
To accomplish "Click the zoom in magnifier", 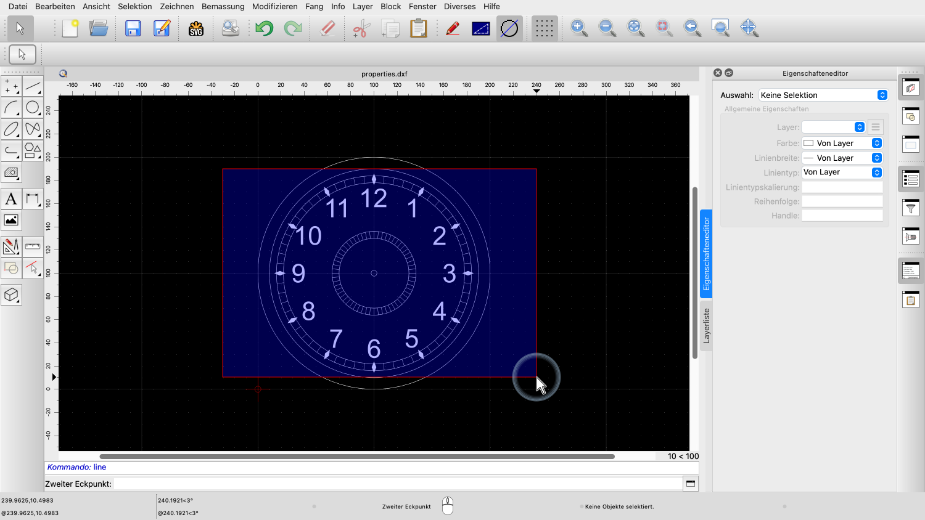I will 578,28.
